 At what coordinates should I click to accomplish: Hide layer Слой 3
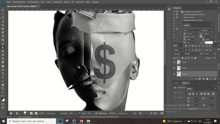pos(174,68)
